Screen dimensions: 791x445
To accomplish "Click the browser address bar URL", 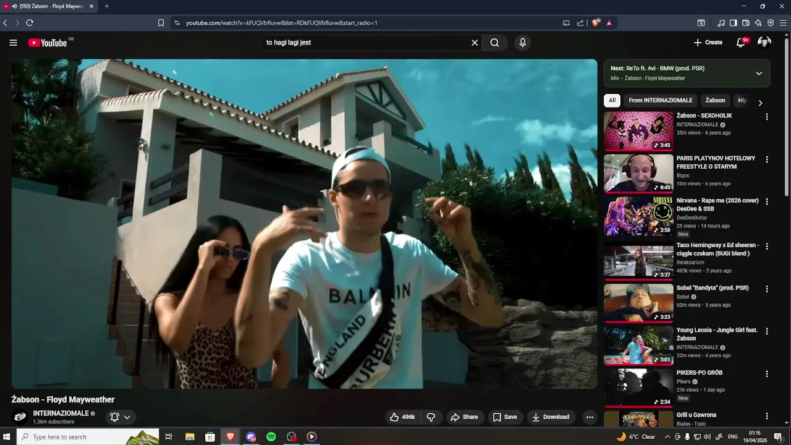I will tap(281, 23).
